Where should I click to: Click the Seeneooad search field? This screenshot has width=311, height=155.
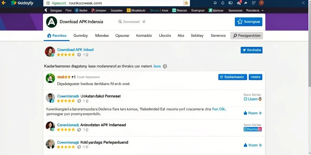click(129, 22)
